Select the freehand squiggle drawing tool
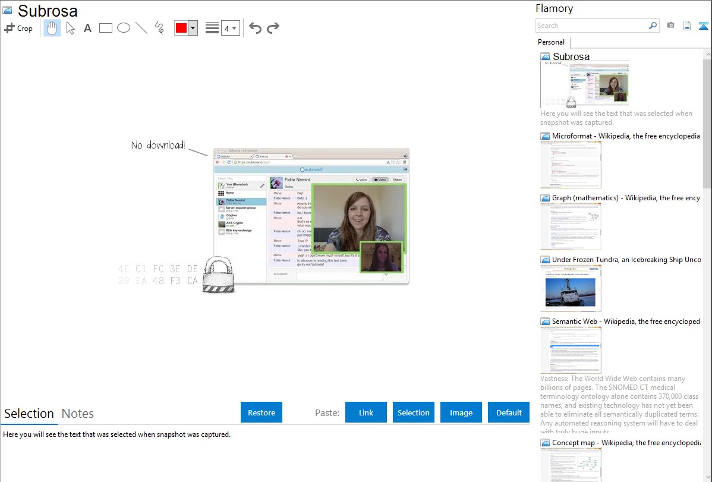The image size is (712, 482). click(159, 28)
